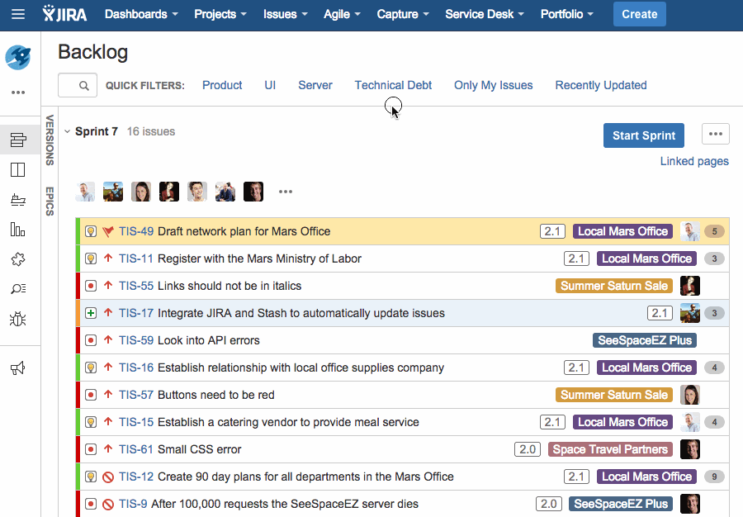Open the Agile dropdown menu
The height and width of the screenshot is (517, 743).
click(342, 14)
